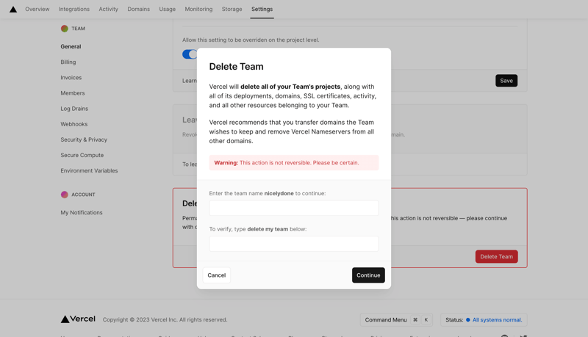Click 'All systems normal' status link
Image resolution: width=588 pixels, height=337 pixels.
pos(497,320)
